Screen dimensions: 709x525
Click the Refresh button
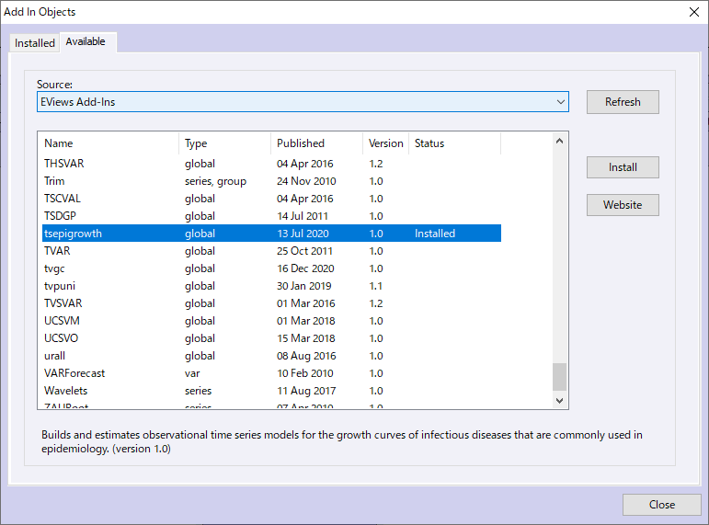[x=623, y=102]
